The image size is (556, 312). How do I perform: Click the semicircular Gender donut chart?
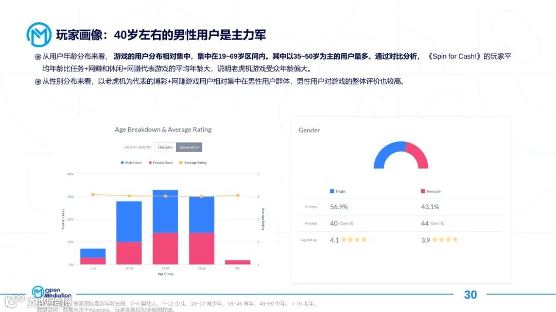coord(401,154)
